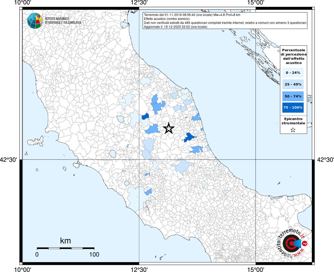Viewport: 334px width, 272px height.
Task: Click the left 42°30' latitude label
Action: (9, 160)
